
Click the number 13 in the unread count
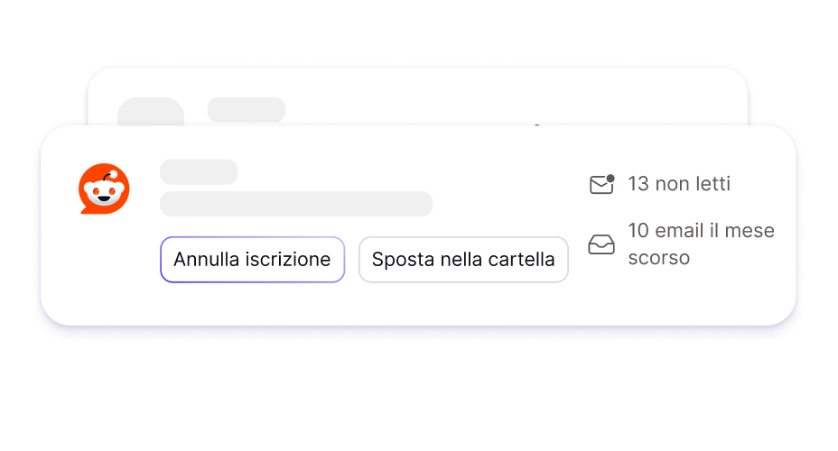[638, 184]
